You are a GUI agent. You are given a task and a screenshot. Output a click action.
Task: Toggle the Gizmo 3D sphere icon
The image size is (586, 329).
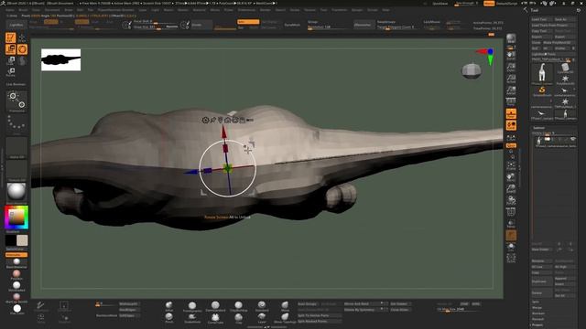[22, 48]
